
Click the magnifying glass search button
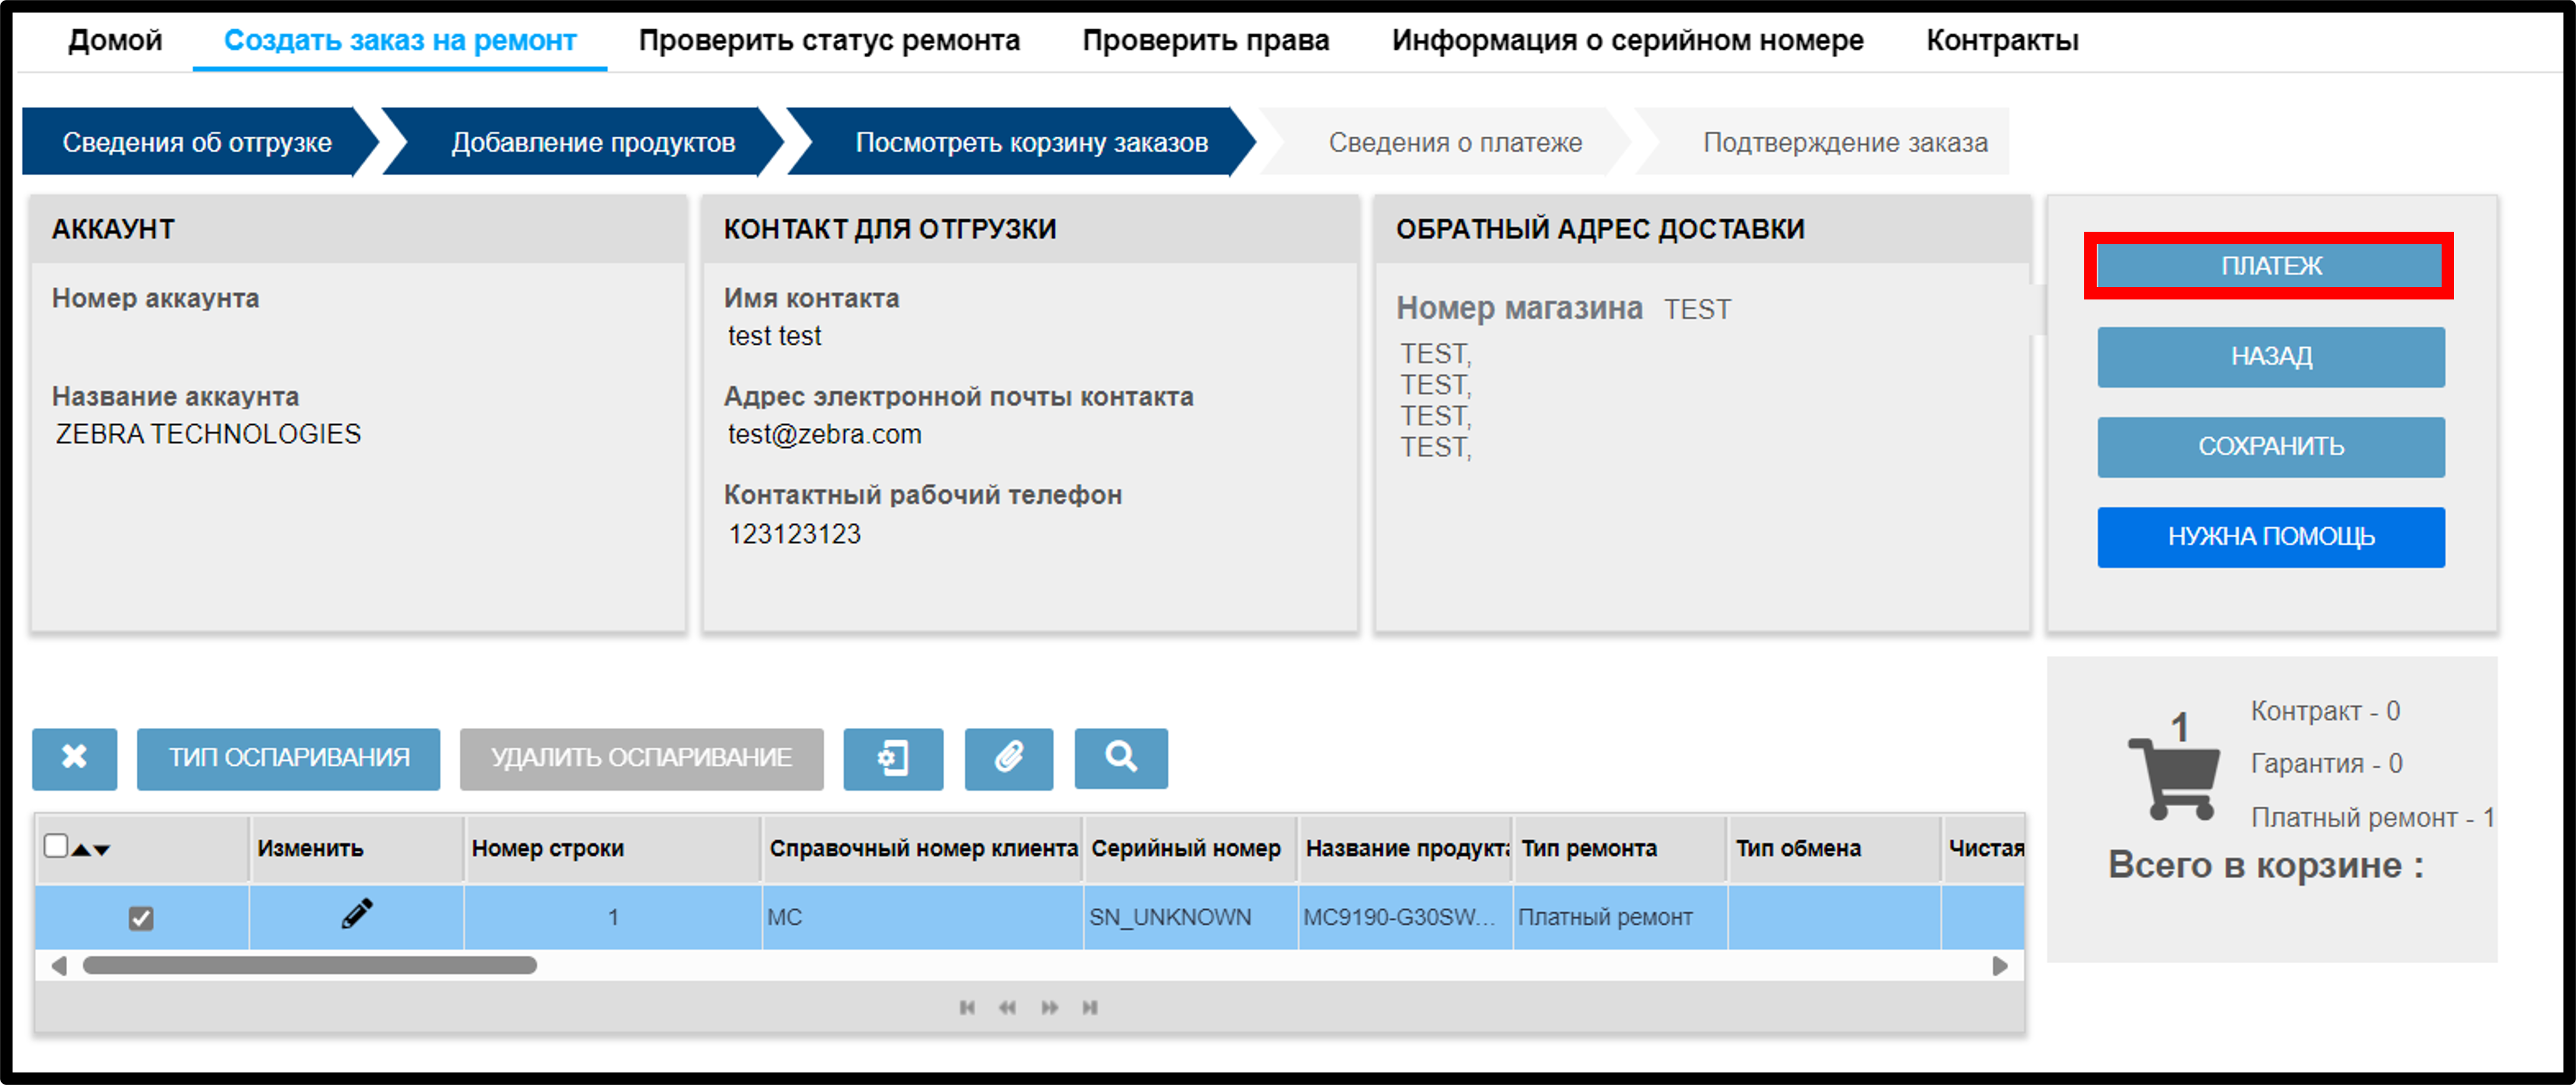[1121, 758]
